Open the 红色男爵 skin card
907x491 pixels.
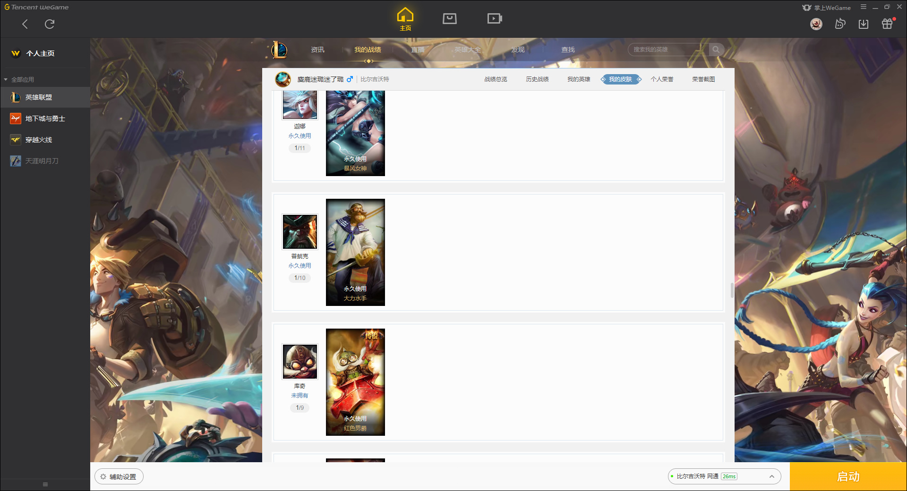point(355,382)
